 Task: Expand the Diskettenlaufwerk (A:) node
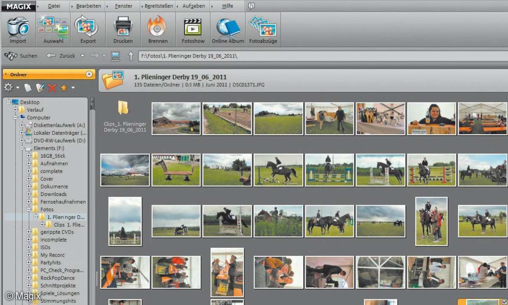(x=22, y=125)
